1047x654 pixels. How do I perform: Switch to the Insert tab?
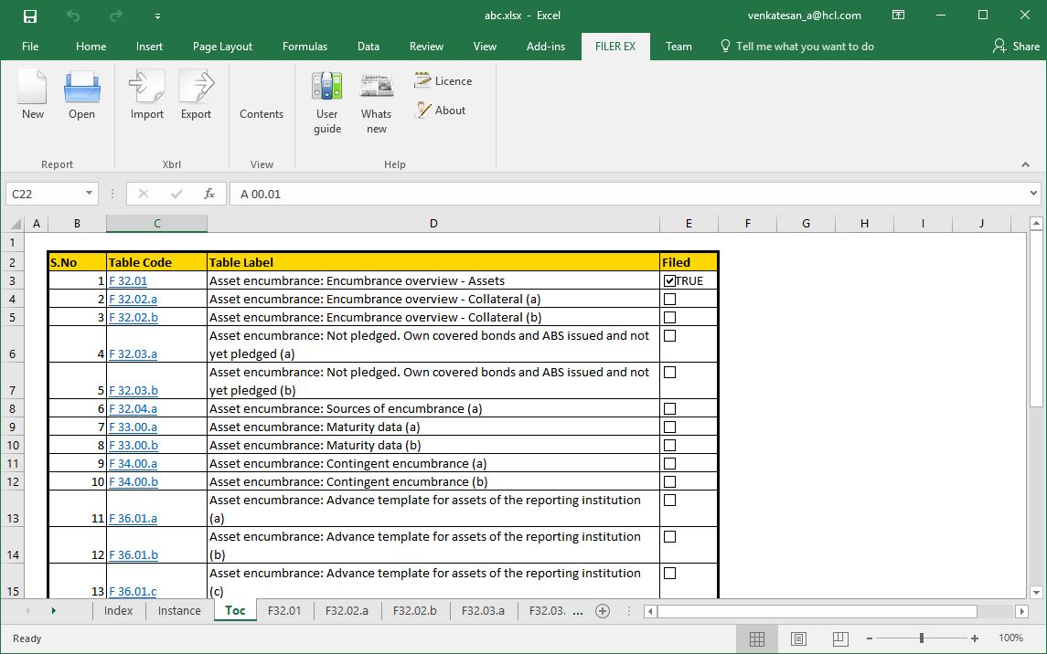tap(149, 46)
